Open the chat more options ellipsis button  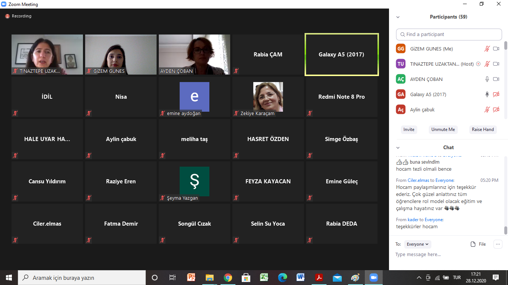point(498,244)
